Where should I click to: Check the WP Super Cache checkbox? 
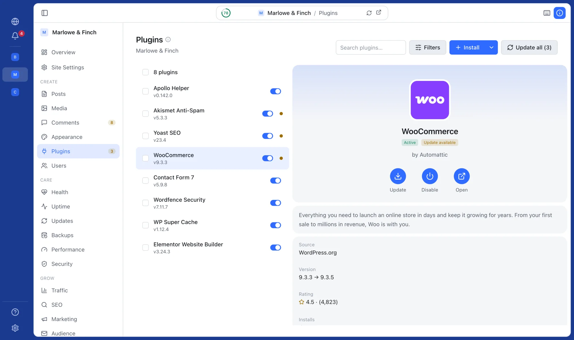coord(146,225)
